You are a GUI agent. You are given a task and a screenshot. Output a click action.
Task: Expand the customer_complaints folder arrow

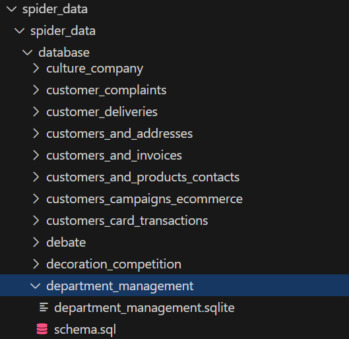36,90
